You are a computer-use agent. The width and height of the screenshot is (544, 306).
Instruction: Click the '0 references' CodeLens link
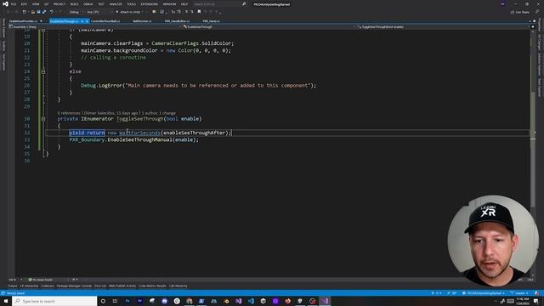pyautogui.click(x=69, y=113)
